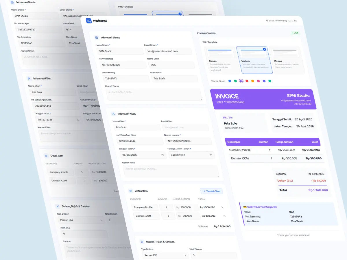Click 'Thank you for your business!' text
Image resolution: width=347 pixels, height=260 pixels.
293,235
